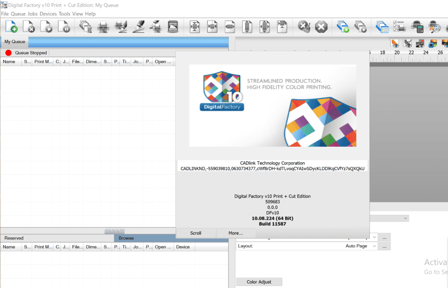Image resolution: width=448 pixels, height=288 pixels.
Task: Click the Print Mode column header in My Queue
Action: 43,62
